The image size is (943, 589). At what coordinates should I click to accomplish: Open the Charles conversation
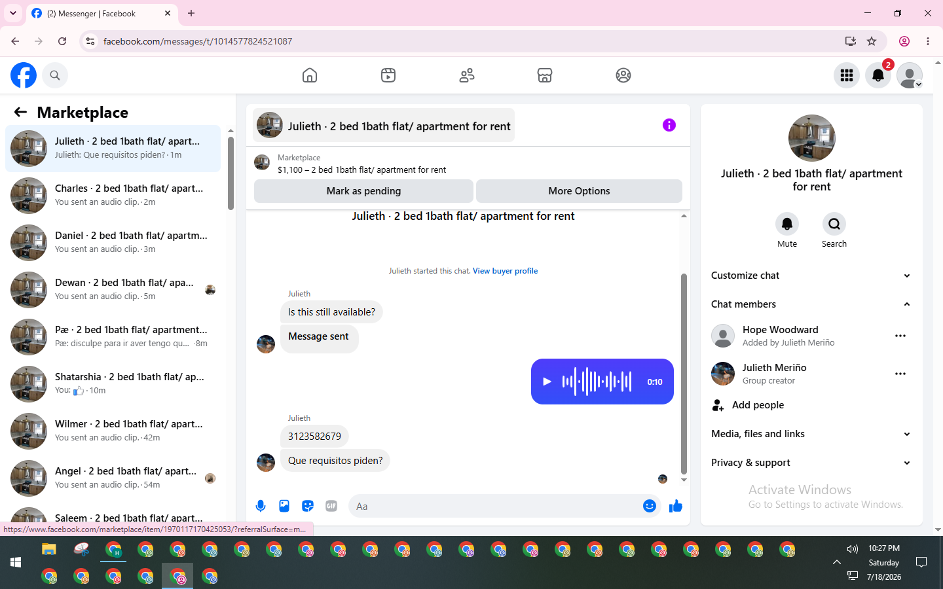pyautogui.click(x=113, y=196)
